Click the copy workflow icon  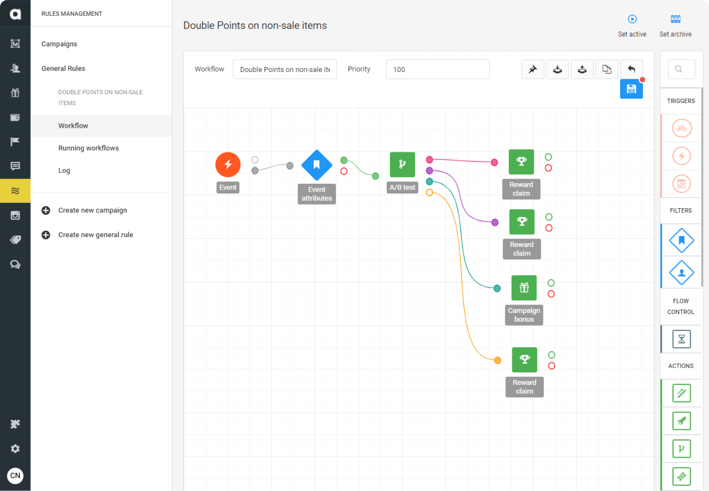(607, 69)
